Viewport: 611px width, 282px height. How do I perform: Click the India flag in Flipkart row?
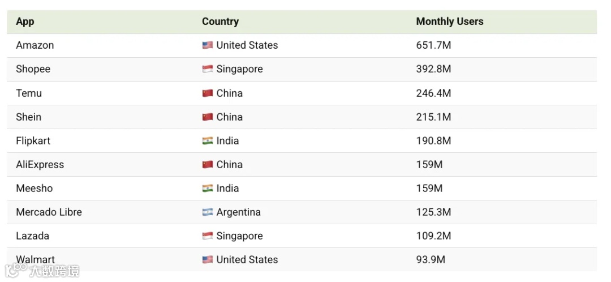(208, 141)
